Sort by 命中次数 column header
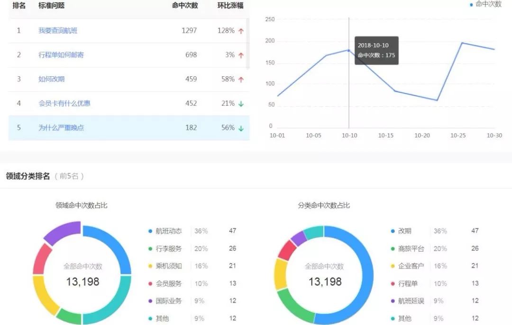Viewport: 512px width, 325px height. 185,6
